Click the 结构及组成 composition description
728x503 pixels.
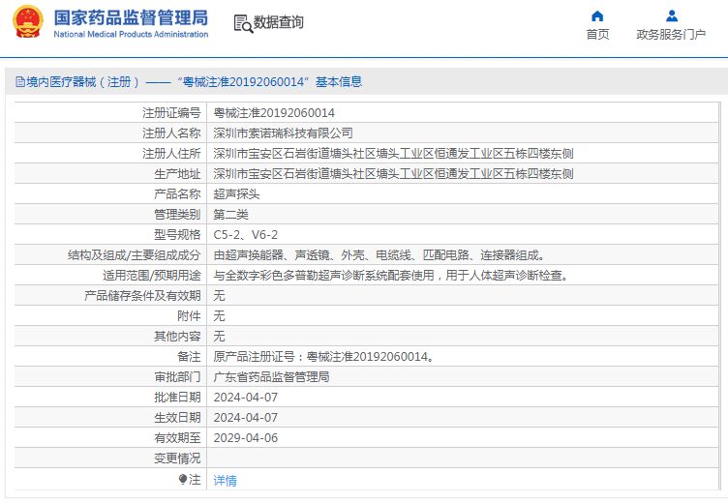379,255
